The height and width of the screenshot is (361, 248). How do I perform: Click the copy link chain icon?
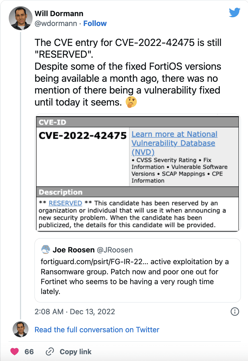pos(50,351)
